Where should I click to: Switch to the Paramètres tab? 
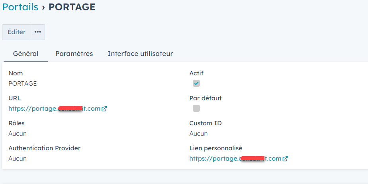pyautogui.click(x=74, y=54)
